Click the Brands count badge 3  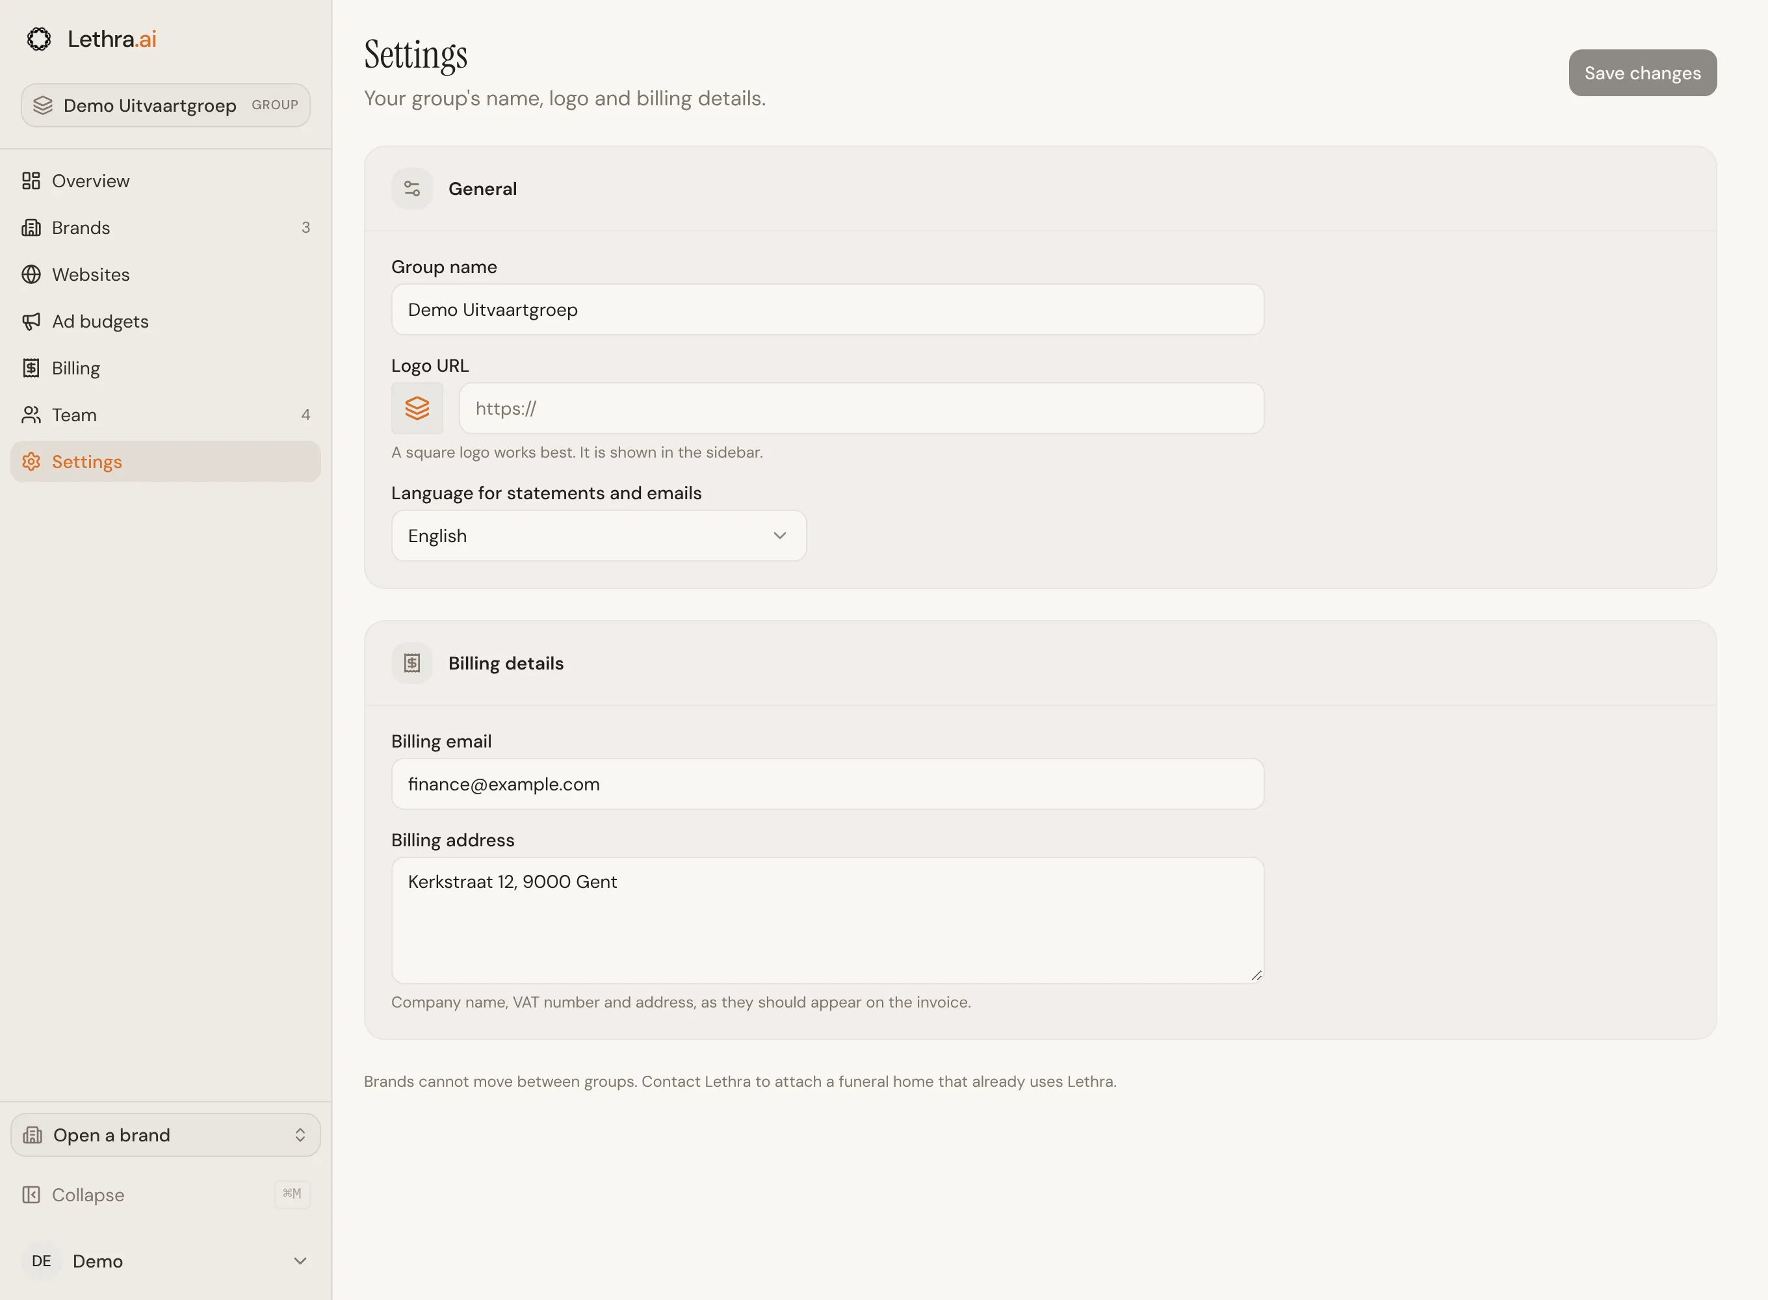click(x=305, y=227)
